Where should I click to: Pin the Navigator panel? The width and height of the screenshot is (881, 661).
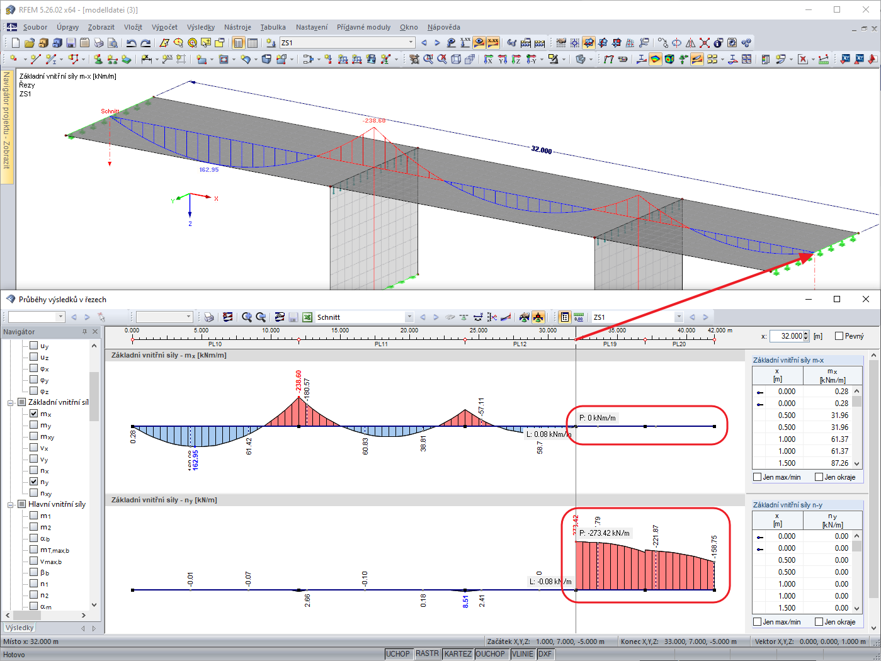click(x=84, y=332)
